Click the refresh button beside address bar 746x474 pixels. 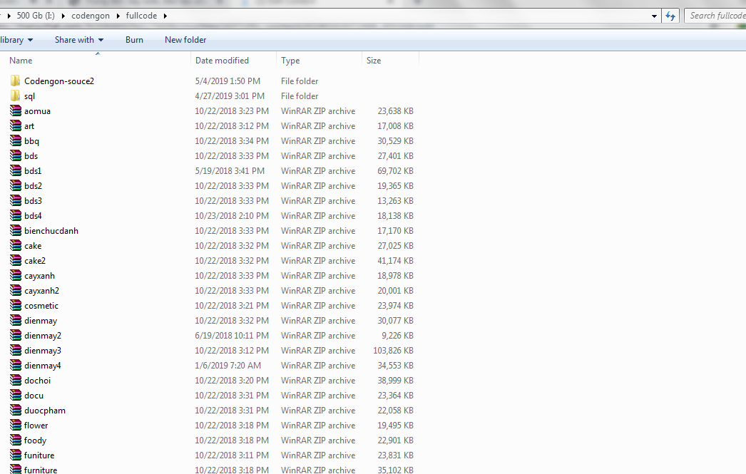(x=670, y=16)
